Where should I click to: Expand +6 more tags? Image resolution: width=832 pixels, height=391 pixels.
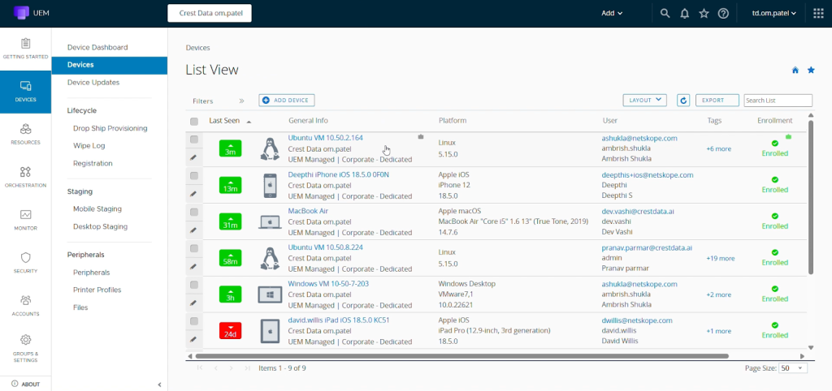coord(718,149)
